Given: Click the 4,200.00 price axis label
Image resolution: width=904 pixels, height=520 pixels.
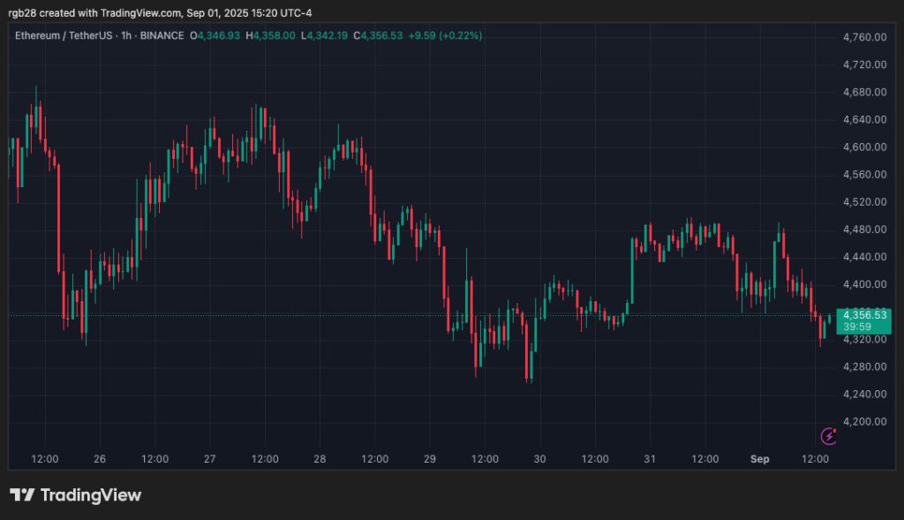Looking at the screenshot, I should click(x=863, y=421).
